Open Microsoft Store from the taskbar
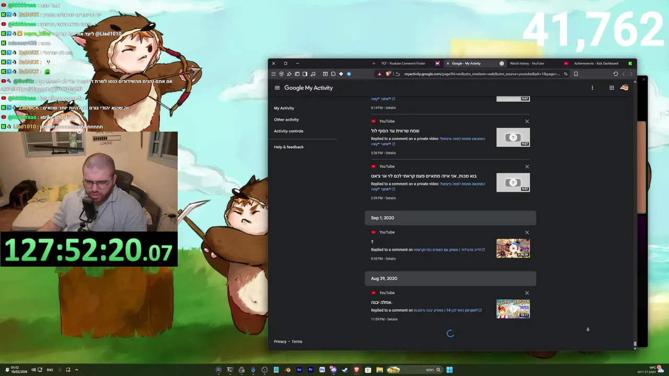This screenshot has height=376, width=669. click(x=368, y=370)
